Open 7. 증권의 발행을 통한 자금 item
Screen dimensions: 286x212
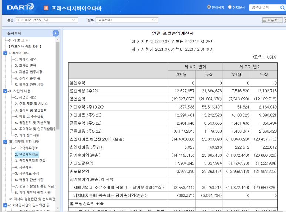click(35, 186)
